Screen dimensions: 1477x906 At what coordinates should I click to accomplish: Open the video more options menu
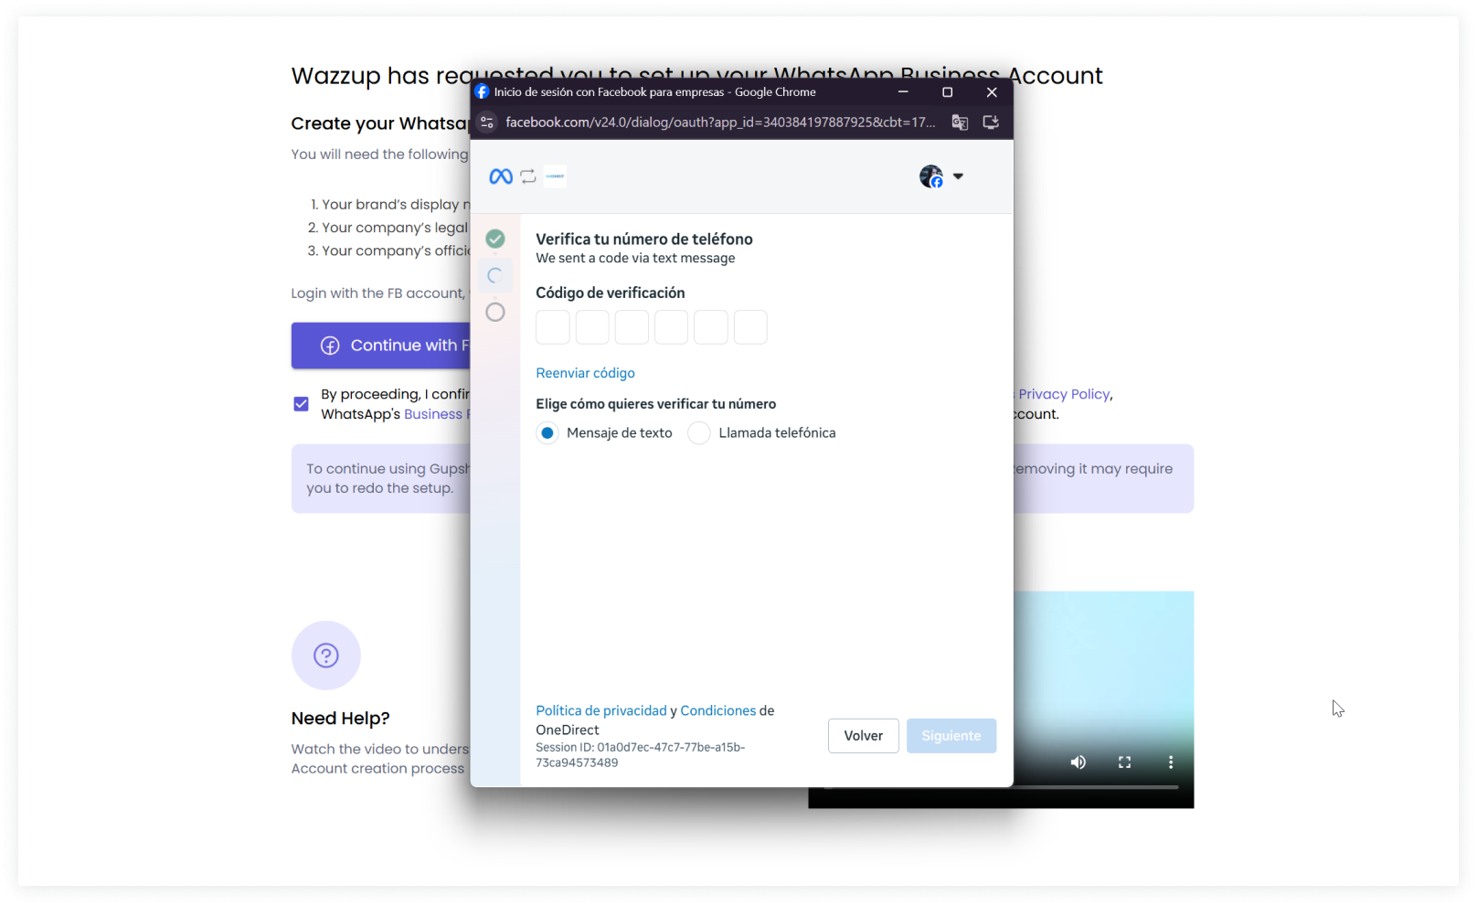1171,762
